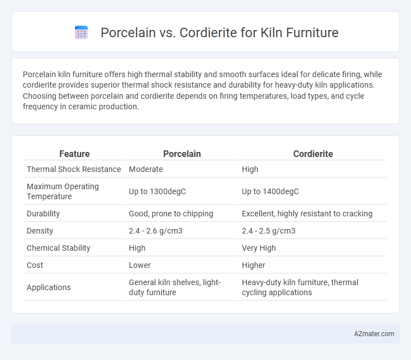Click the intro paragraph about porcelain kiln furniture

202,90
